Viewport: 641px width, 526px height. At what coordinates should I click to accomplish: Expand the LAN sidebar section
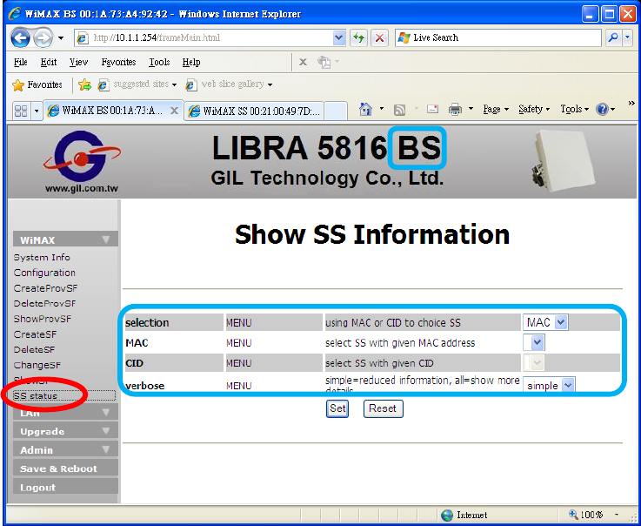pos(65,413)
